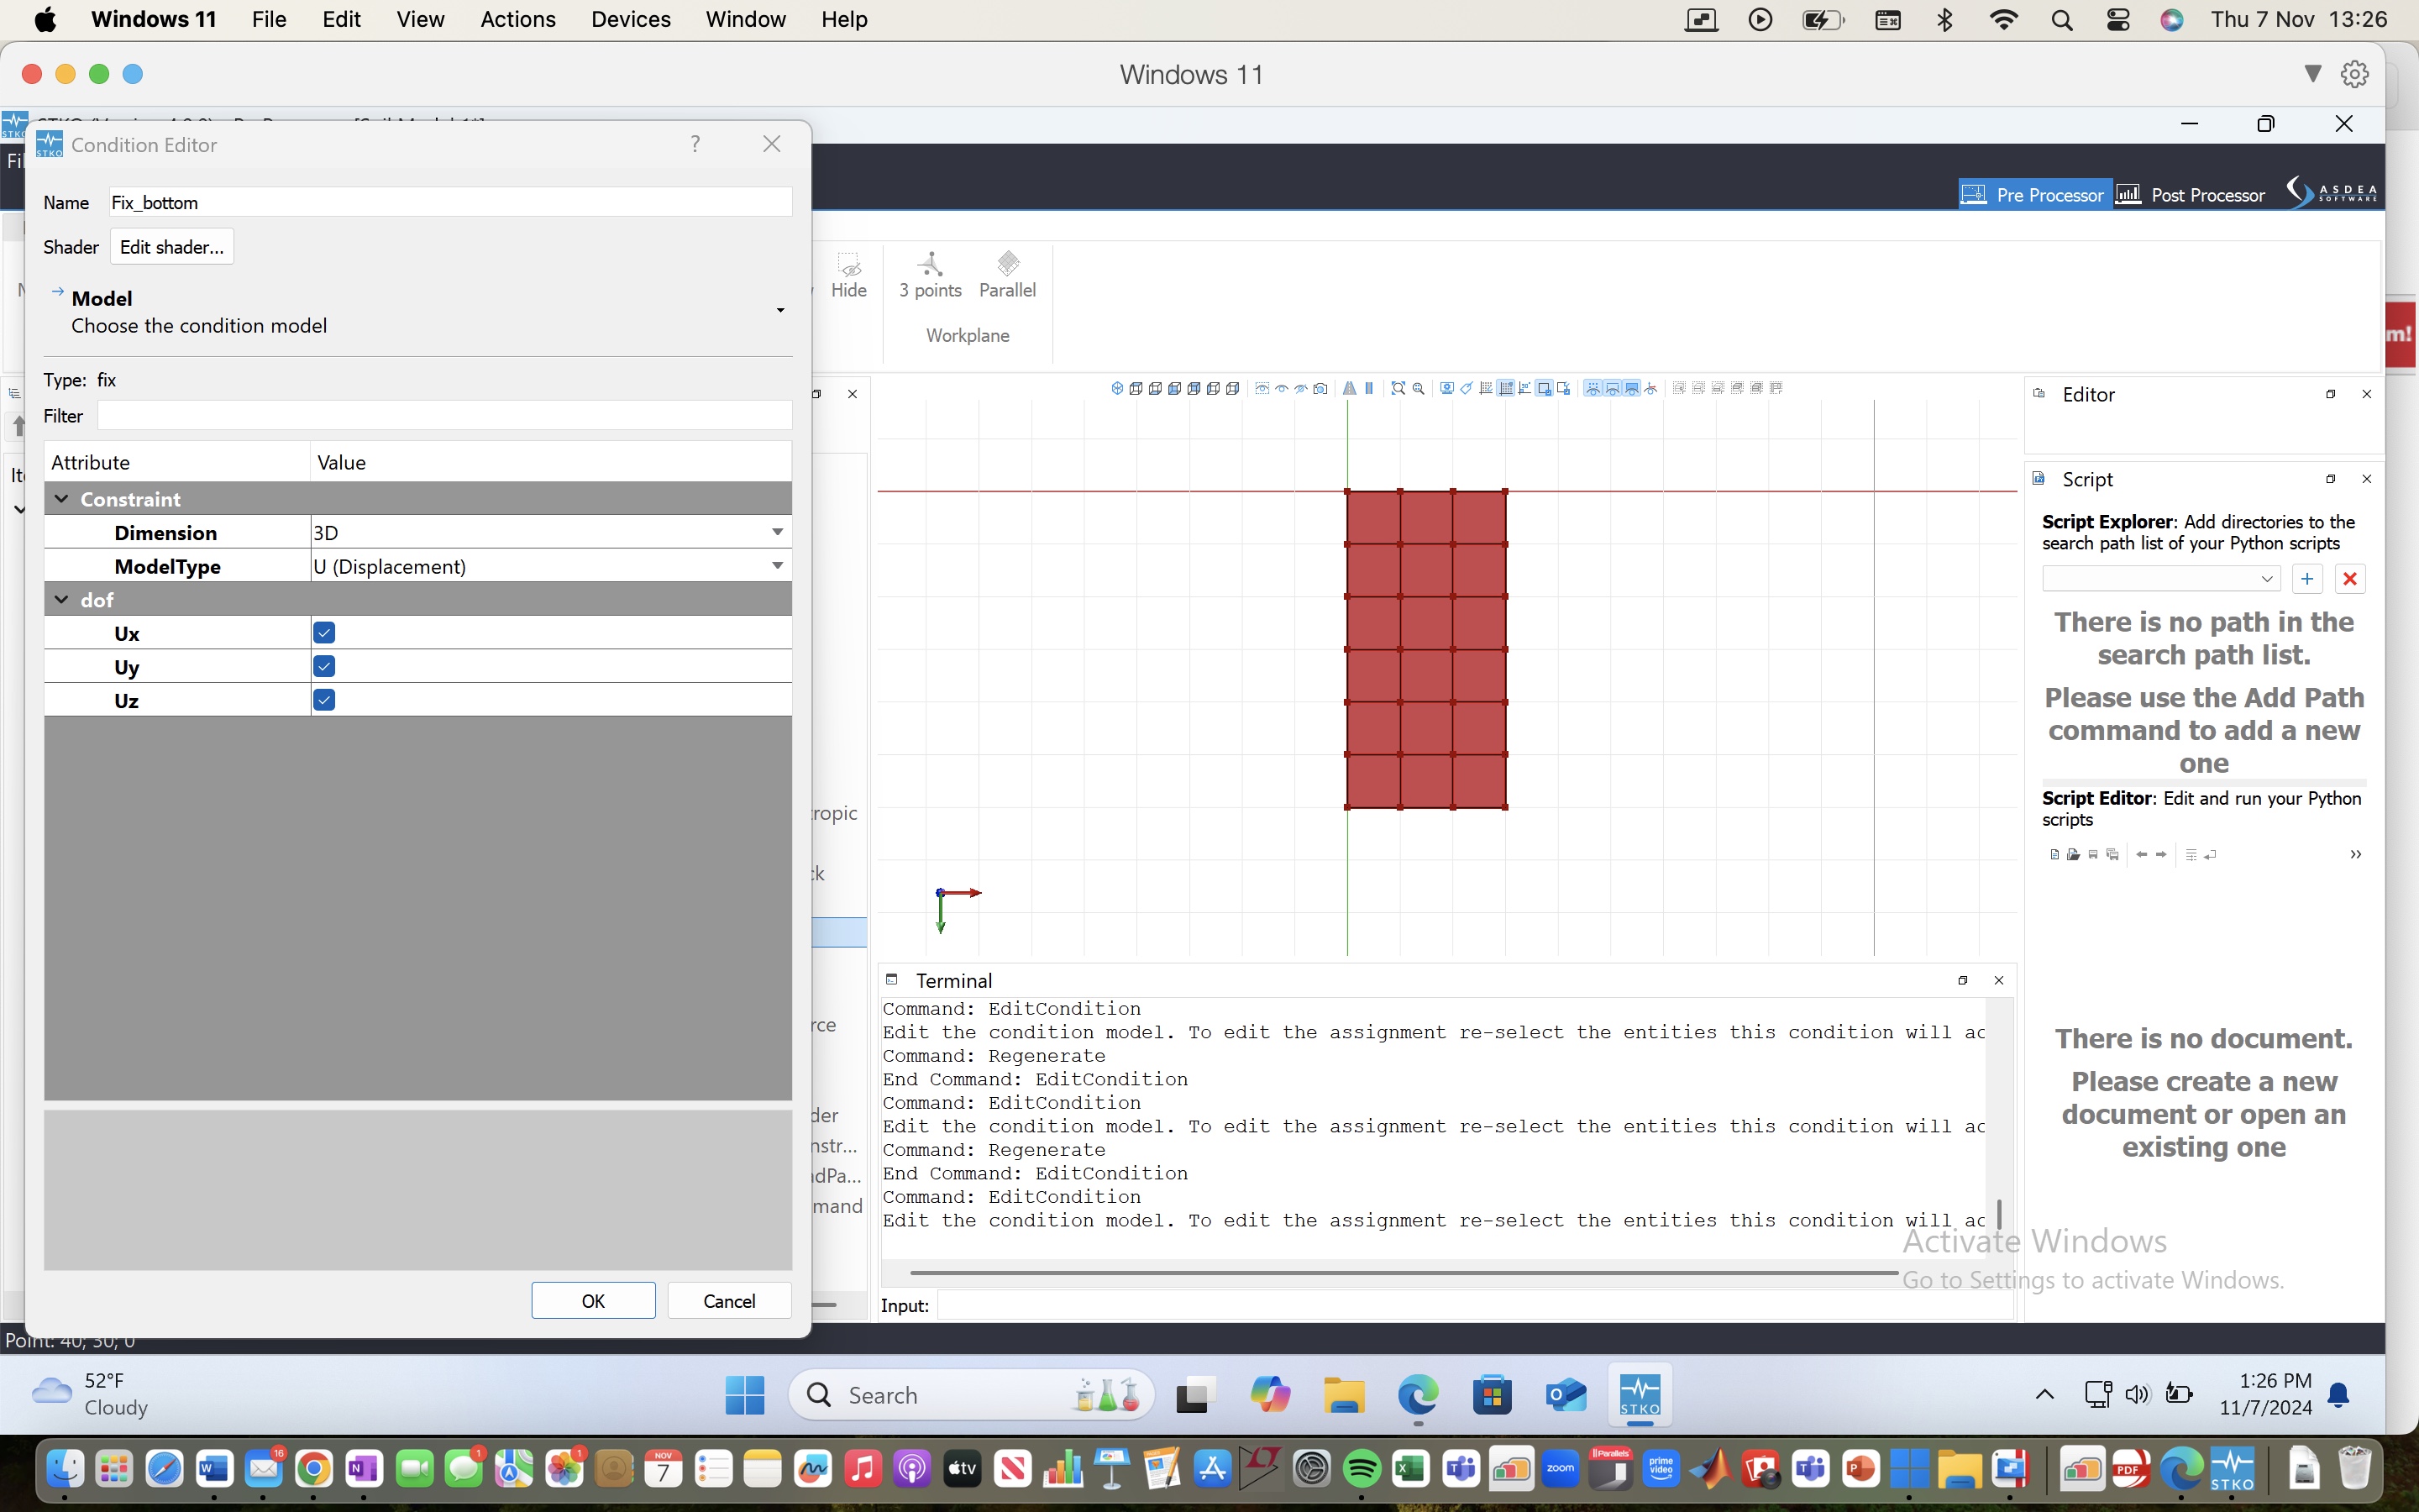Uncheck the Uy dof checkbox

(x=324, y=666)
